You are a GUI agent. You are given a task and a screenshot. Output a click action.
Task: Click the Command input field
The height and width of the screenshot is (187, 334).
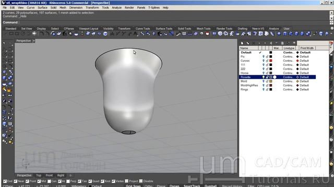(174, 22)
